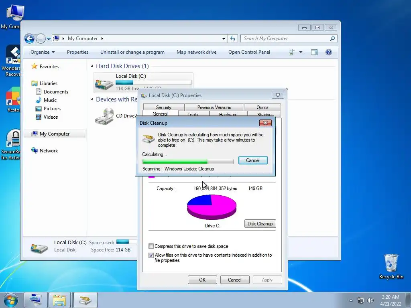This screenshot has width=411, height=308.
Task: Close the Disk Cleanup dialog
Action: 265,123
